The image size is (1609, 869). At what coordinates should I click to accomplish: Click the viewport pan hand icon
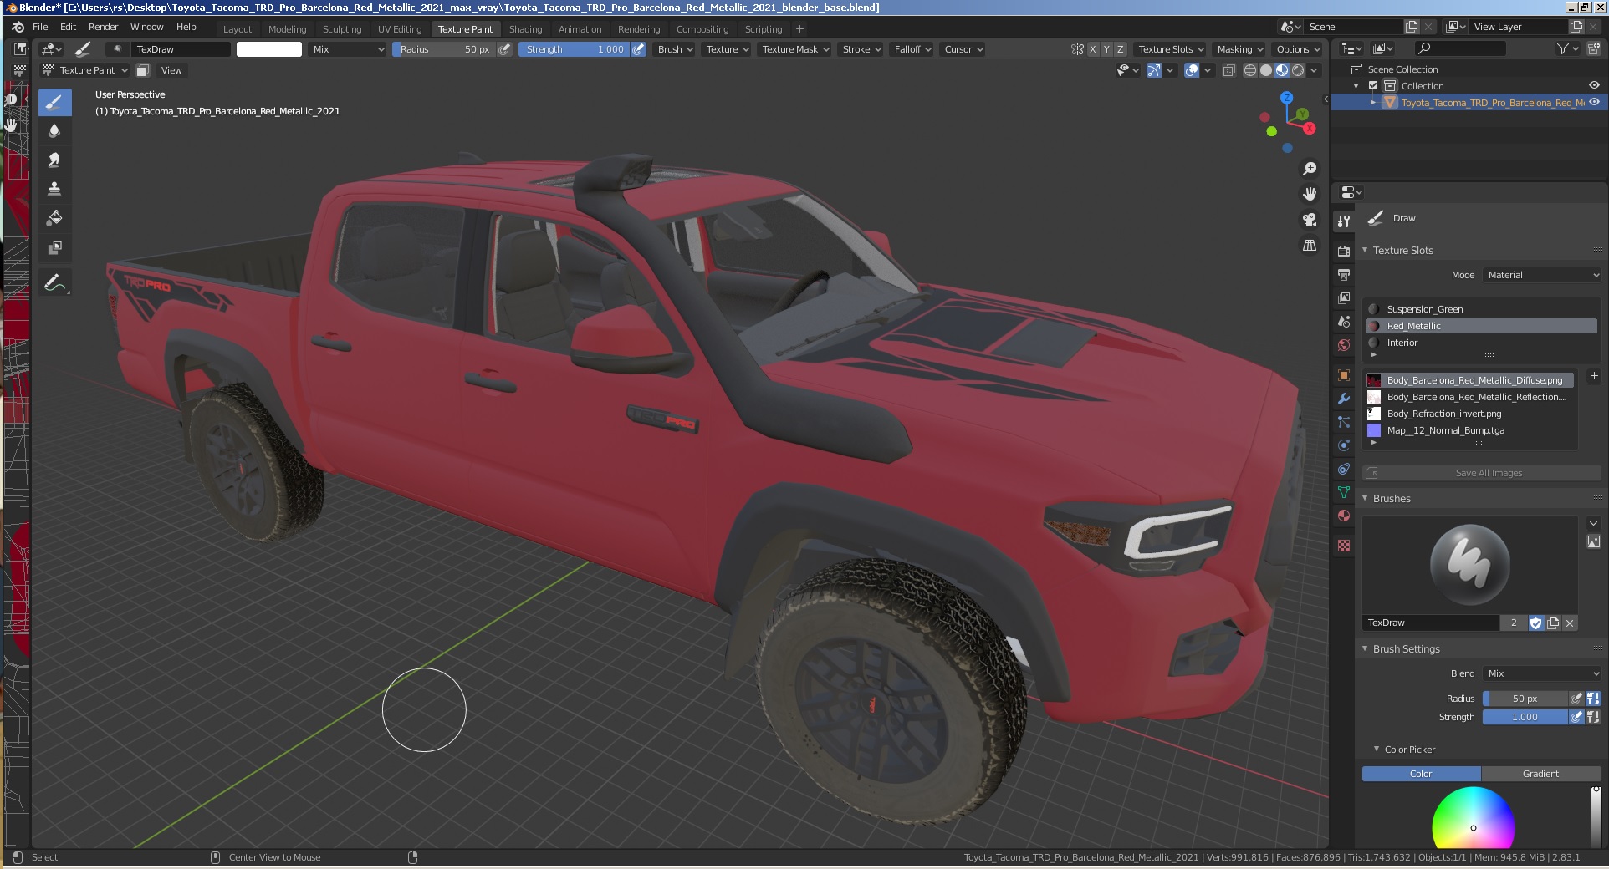1310,194
